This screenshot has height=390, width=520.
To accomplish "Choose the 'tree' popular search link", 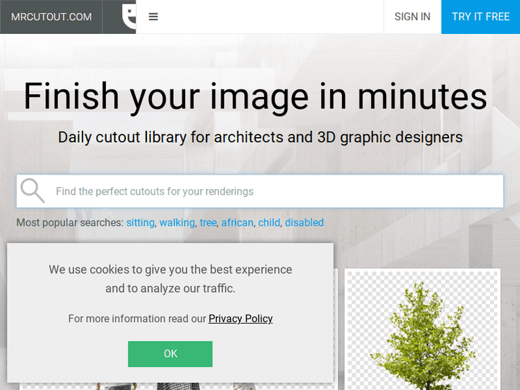I will click(208, 222).
